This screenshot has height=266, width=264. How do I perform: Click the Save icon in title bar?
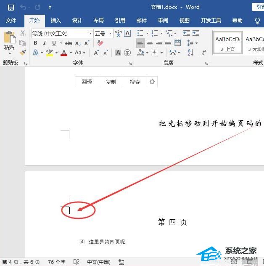point(11,7)
